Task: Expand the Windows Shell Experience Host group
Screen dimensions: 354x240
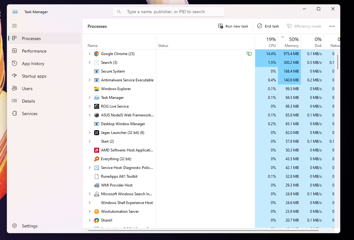Action: pyautogui.click(x=90, y=203)
